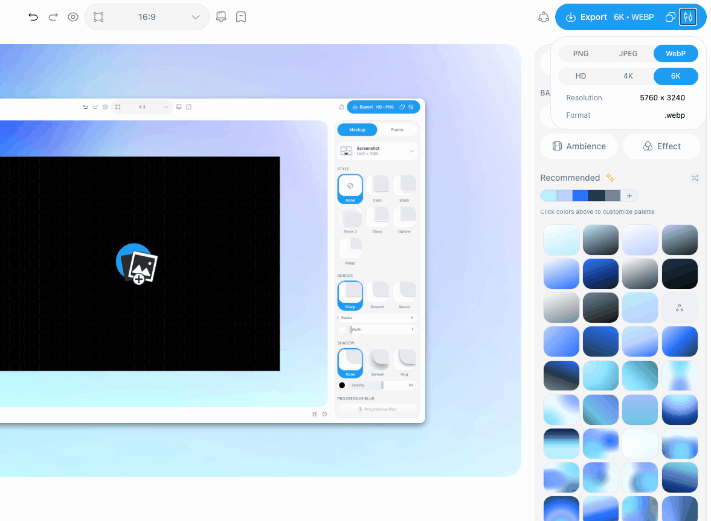Click the save preset bookmark icon
This screenshot has height=521, width=711.
coord(241,18)
